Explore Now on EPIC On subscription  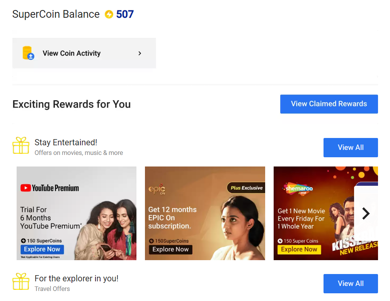pos(170,249)
